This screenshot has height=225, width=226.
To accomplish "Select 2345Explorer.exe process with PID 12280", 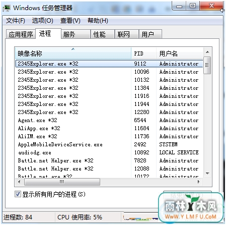I will (109, 112).
